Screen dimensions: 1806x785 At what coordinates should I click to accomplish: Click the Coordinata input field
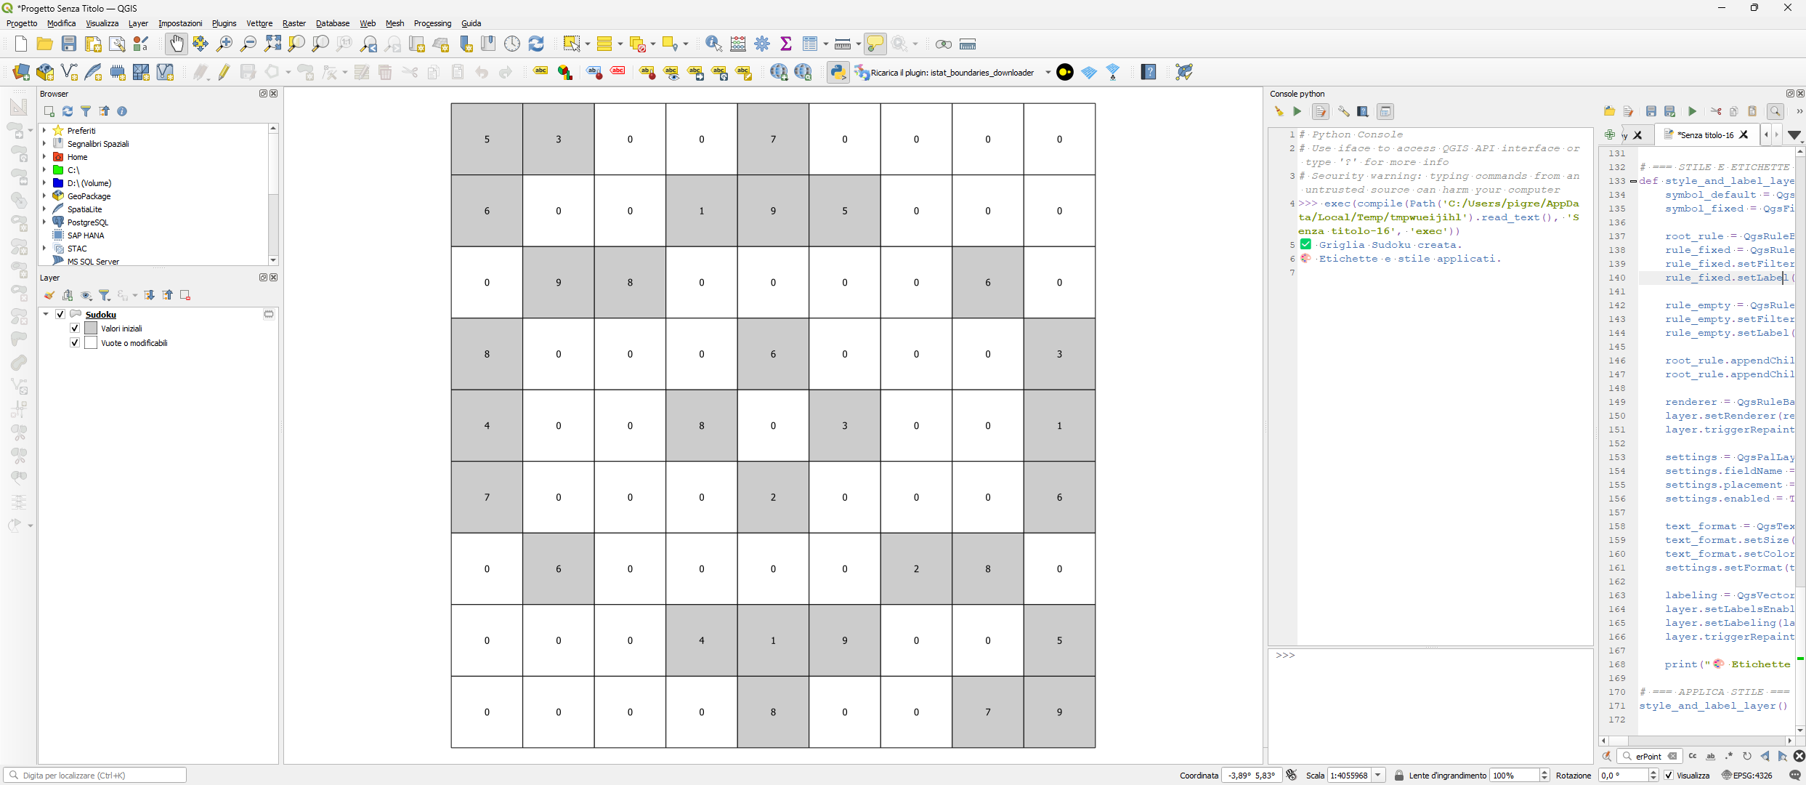point(1251,775)
